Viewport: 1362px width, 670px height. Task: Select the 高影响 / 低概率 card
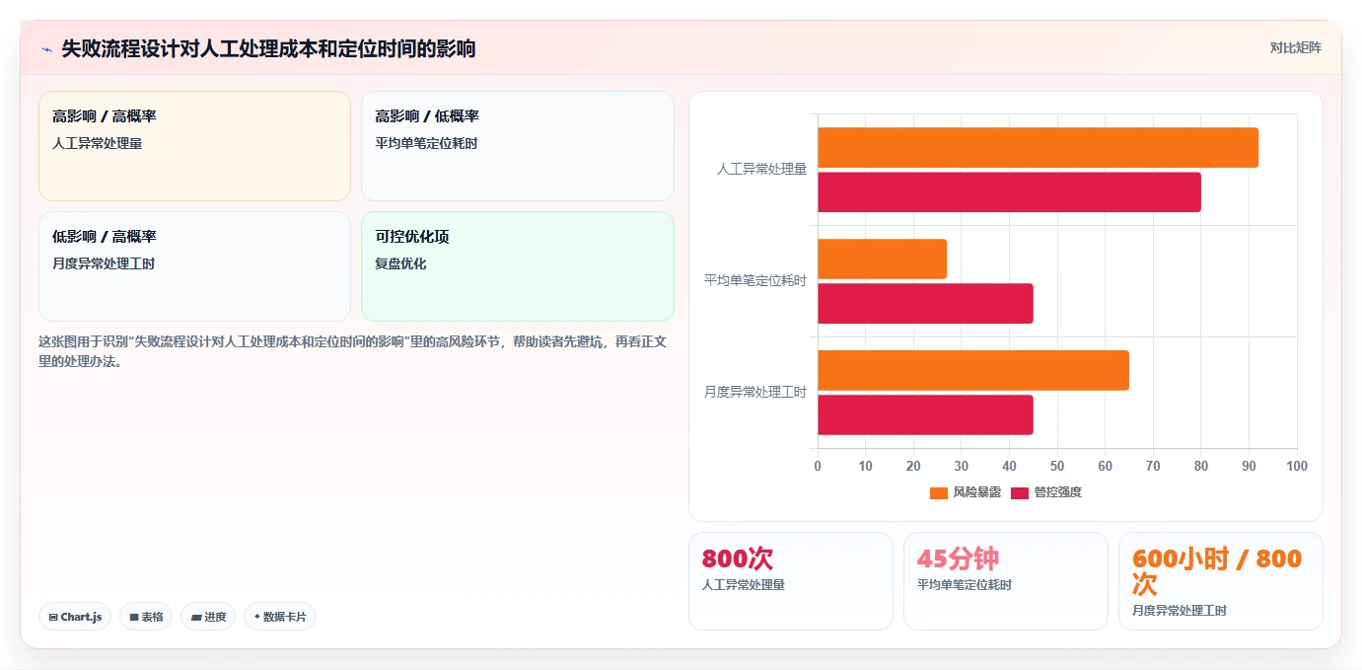tap(518, 146)
